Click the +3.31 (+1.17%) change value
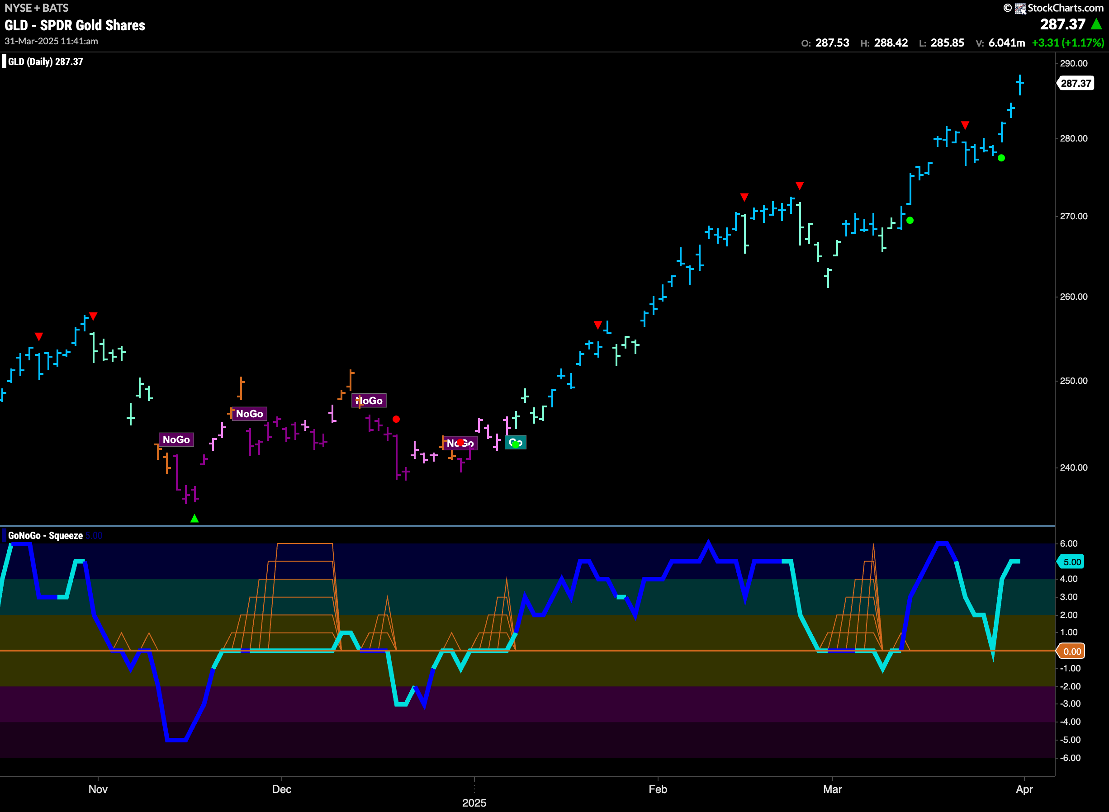This screenshot has width=1109, height=812. (x=1068, y=43)
